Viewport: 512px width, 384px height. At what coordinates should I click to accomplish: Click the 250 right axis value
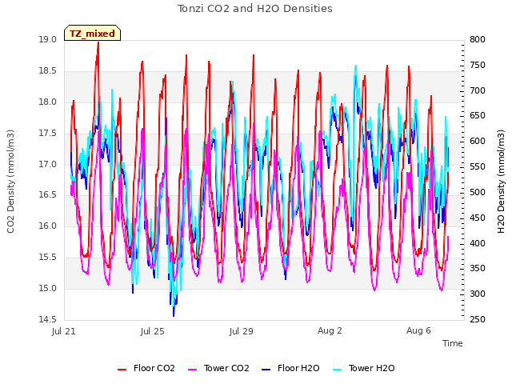point(478,319)
